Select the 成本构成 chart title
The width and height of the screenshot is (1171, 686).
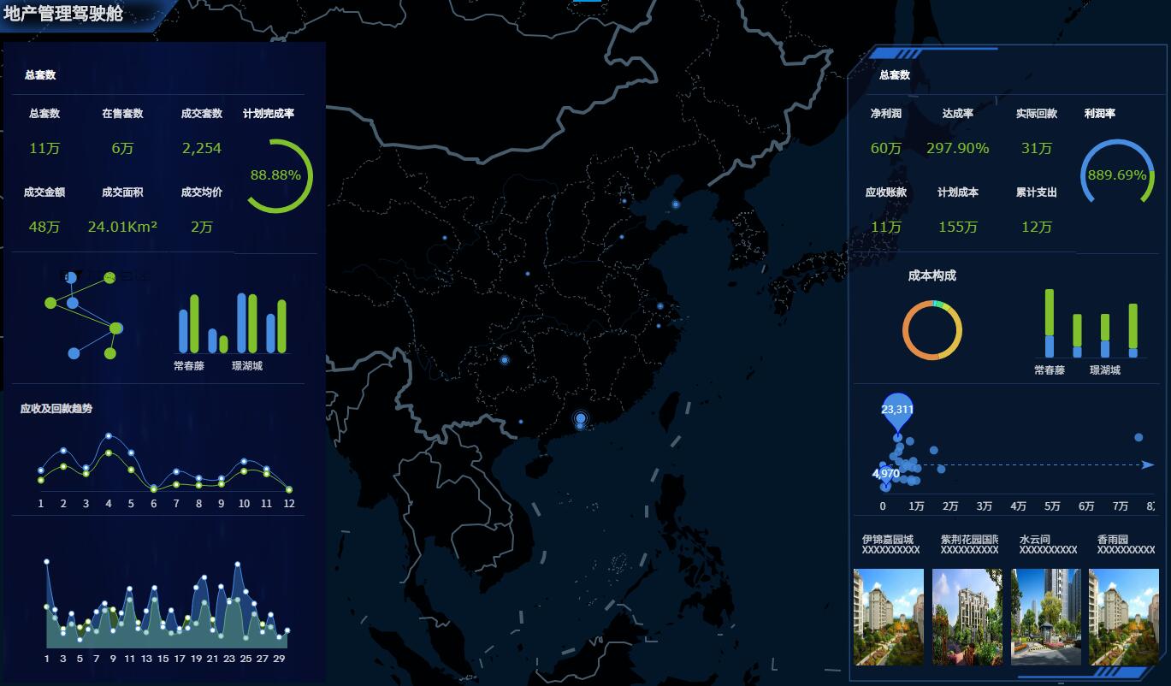pyautogui.click(x=932, y=275)
